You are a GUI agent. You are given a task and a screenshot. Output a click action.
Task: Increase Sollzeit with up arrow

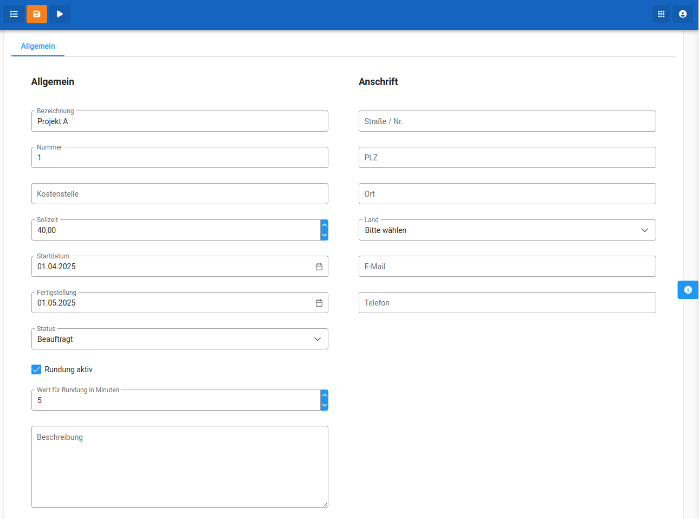point(325,225)
